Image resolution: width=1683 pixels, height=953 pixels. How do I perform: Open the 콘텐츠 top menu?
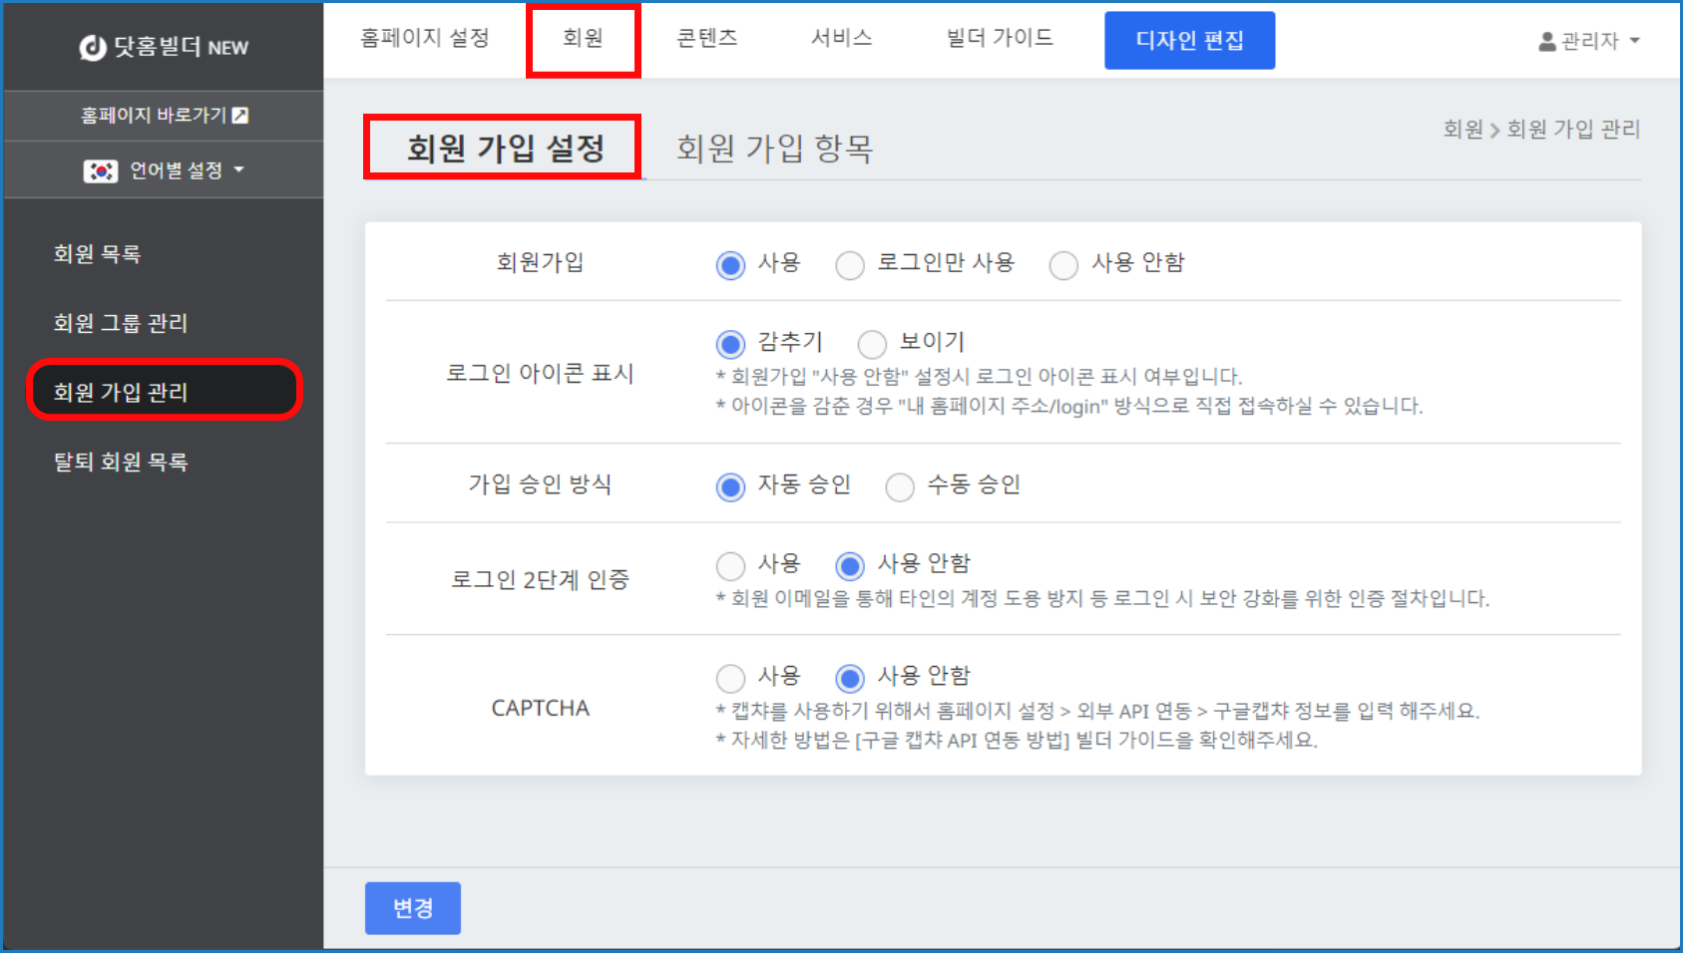pyautogui.click(x=706, y=38)
